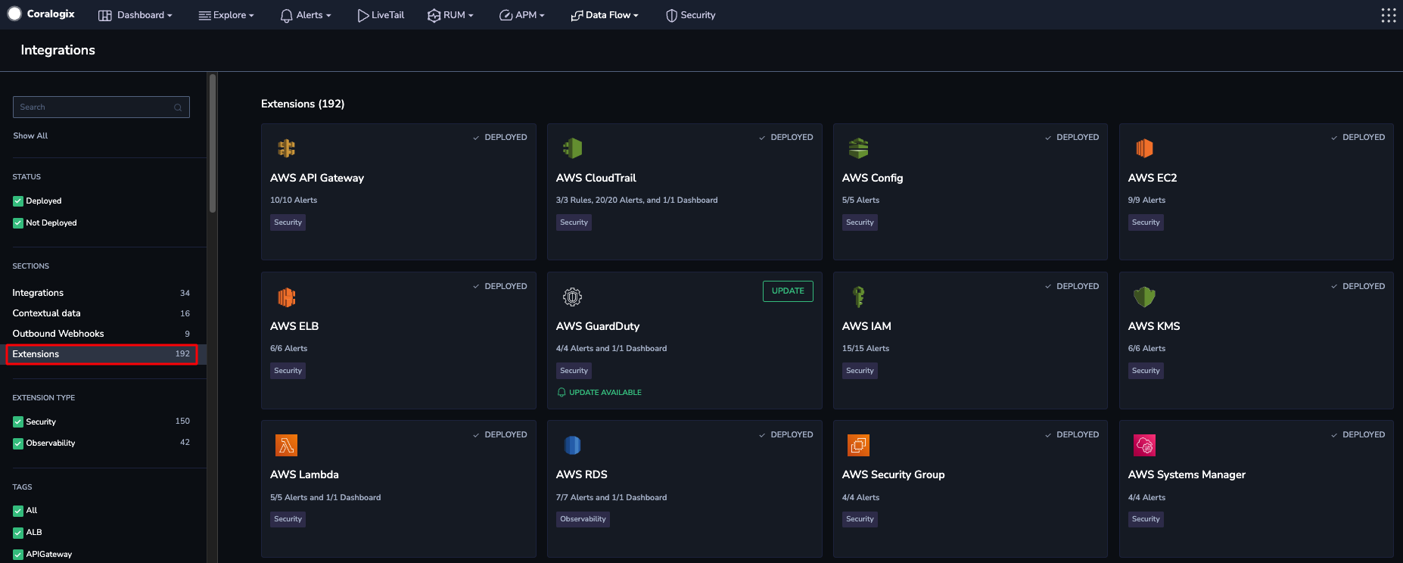Click the AWS API Gateway service icon

click(x=286, y=148)
